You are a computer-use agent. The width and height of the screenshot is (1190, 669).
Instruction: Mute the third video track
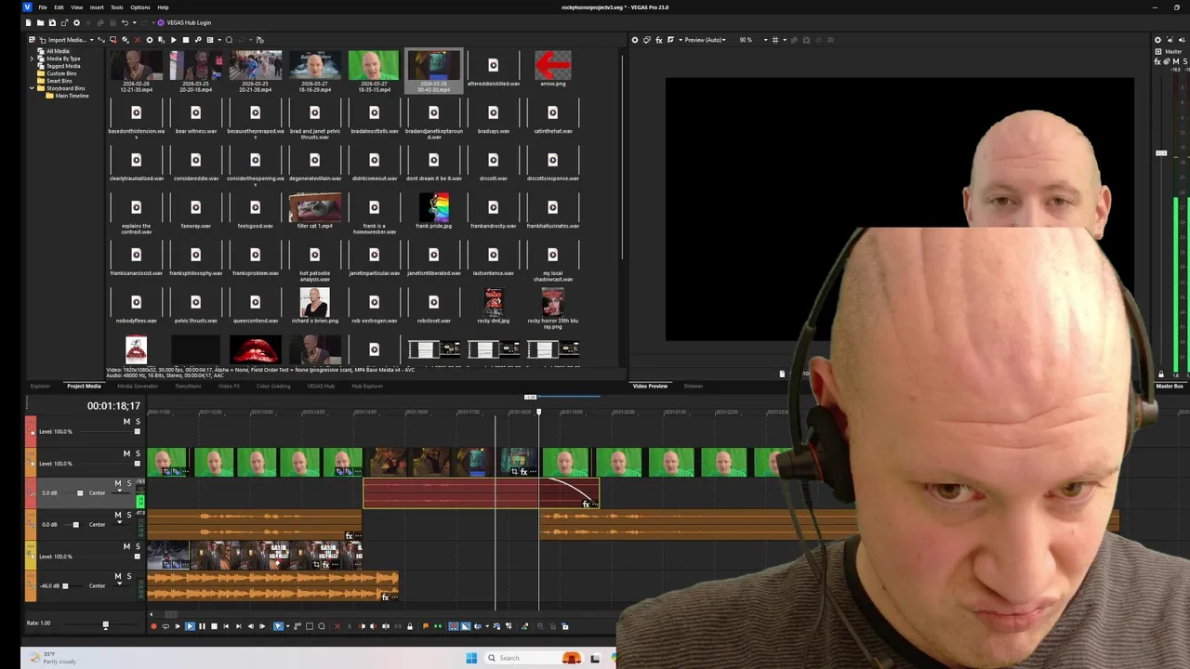pos(126,546)
